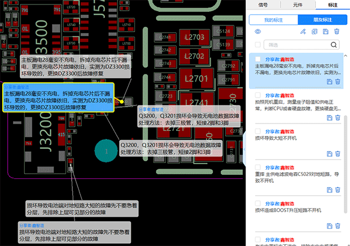The width and height of the screenshot is (350, 246).
Task: Click the grey Q3200 Q3201损坏 callout below DZ3300
Action: point(170,148)
